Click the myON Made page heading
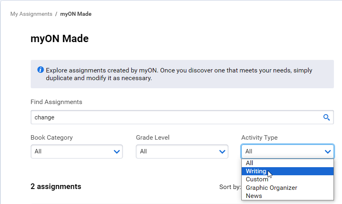Image resolution: width=342 pixels, height=204 pixels. click(59, 39)
